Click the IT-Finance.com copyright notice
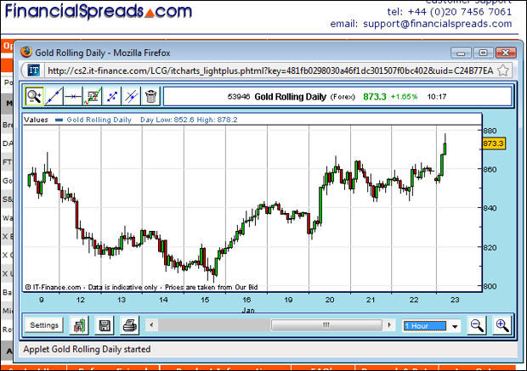The image size is (527, 371). [141, 287]
